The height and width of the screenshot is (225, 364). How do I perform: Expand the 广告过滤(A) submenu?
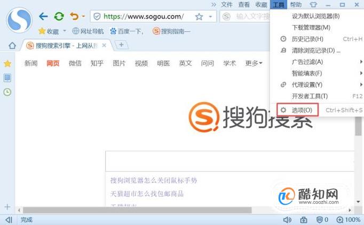[x=317, y=62]
